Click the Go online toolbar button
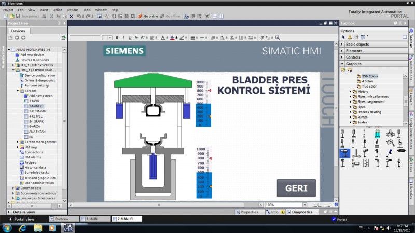Screen dimensions: 415x233 pyautogui.click(x=148, y=16)
